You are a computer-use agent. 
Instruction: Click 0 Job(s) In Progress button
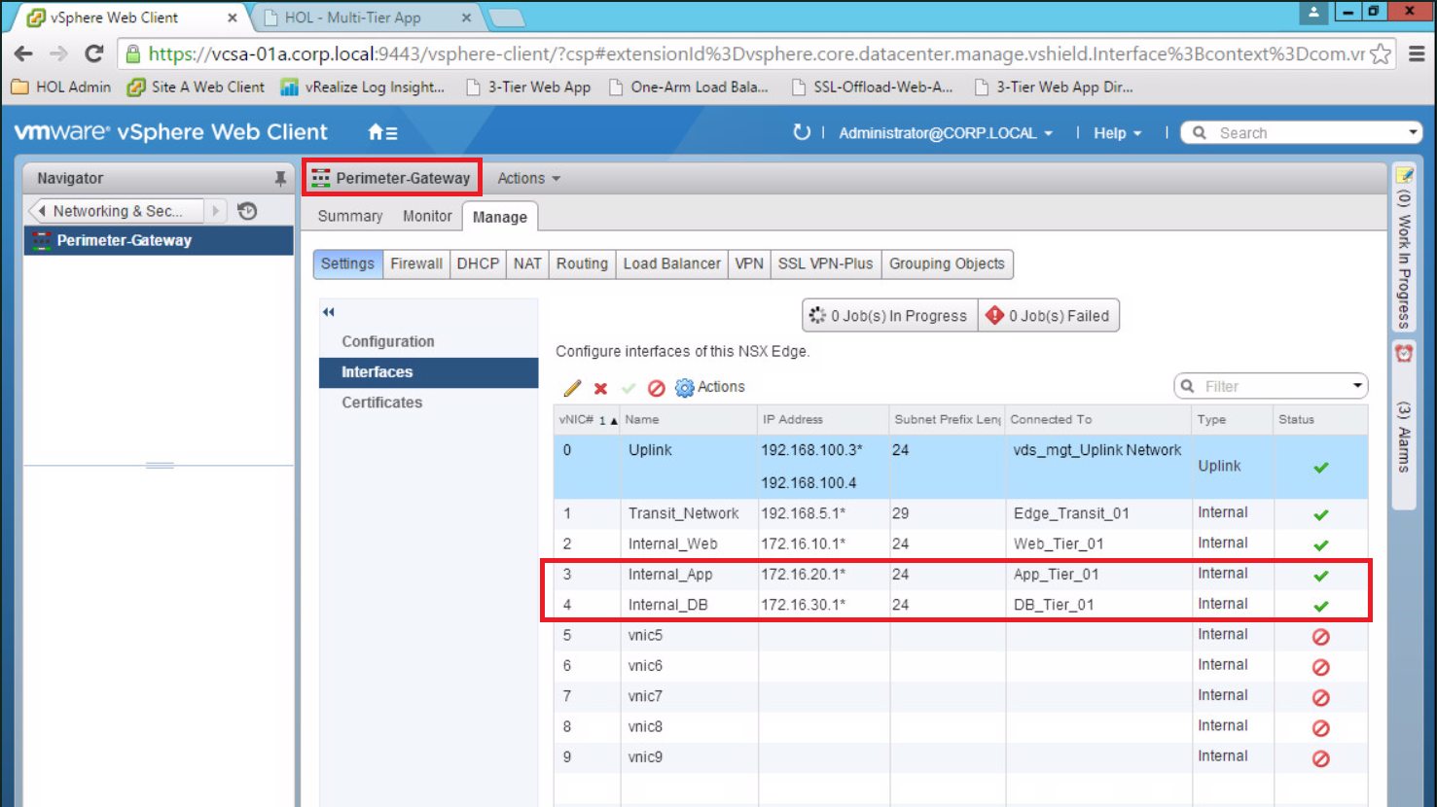click(x=889, y=316)
